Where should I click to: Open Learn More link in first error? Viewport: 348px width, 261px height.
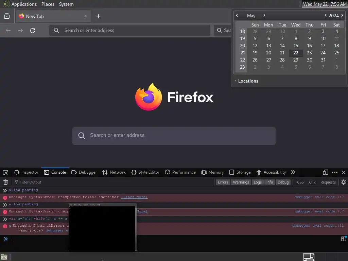(x=134, y=197)
